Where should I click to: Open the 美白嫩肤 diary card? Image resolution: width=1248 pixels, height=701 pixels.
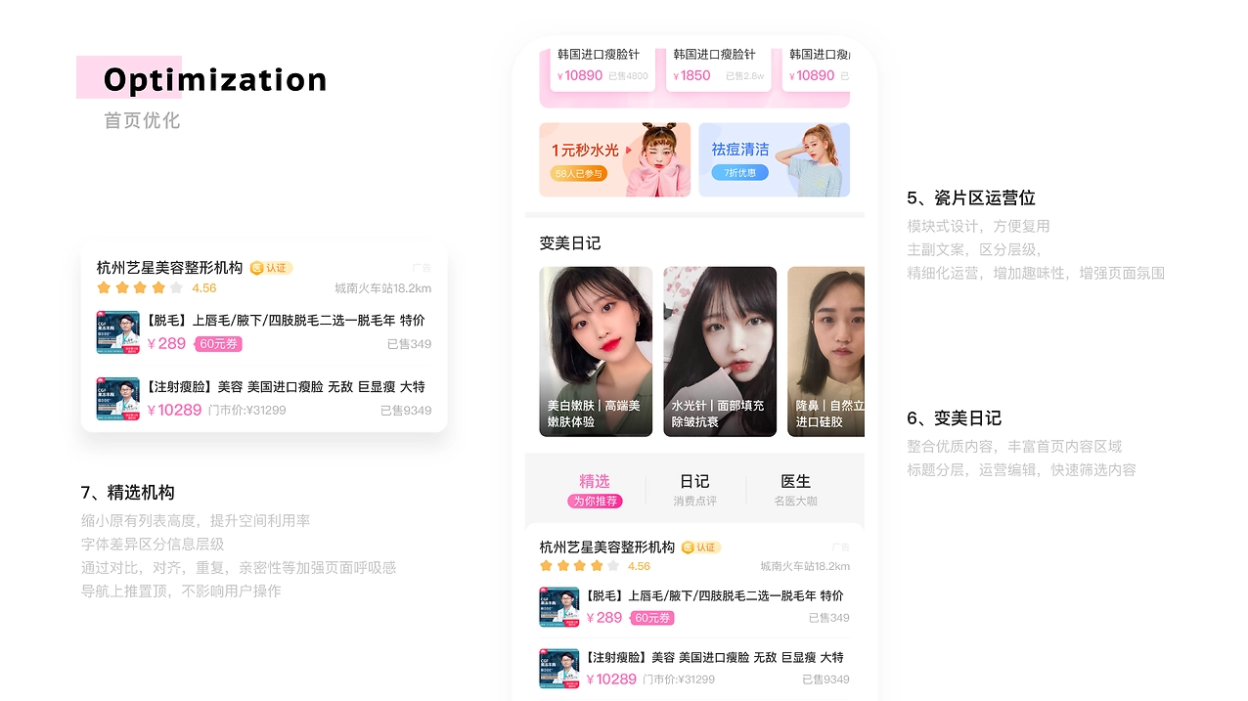596,351
